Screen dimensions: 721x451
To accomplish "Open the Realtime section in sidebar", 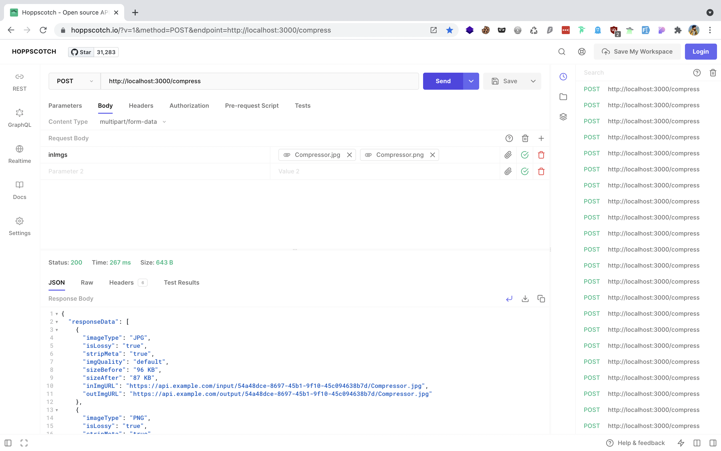I will 19,154.
